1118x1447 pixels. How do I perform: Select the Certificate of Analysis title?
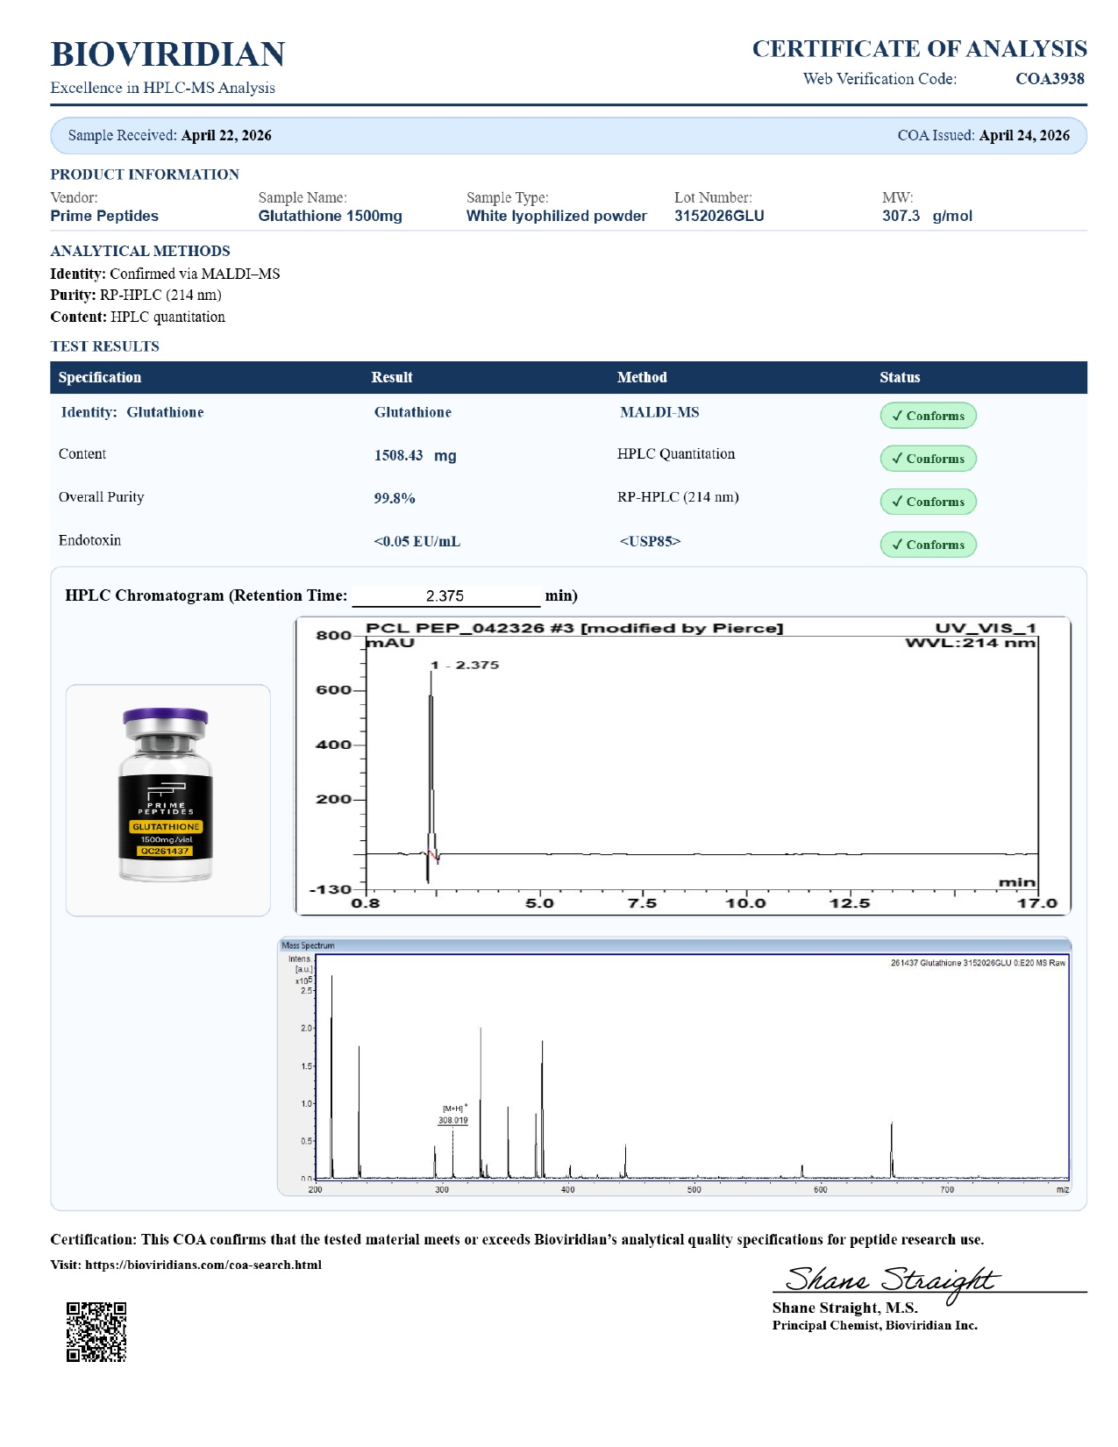click(919, 49)
